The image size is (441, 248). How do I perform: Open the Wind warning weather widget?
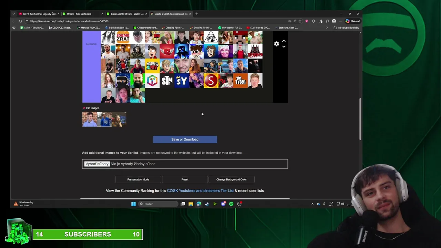pyautogui.click(x=23, y=204)
